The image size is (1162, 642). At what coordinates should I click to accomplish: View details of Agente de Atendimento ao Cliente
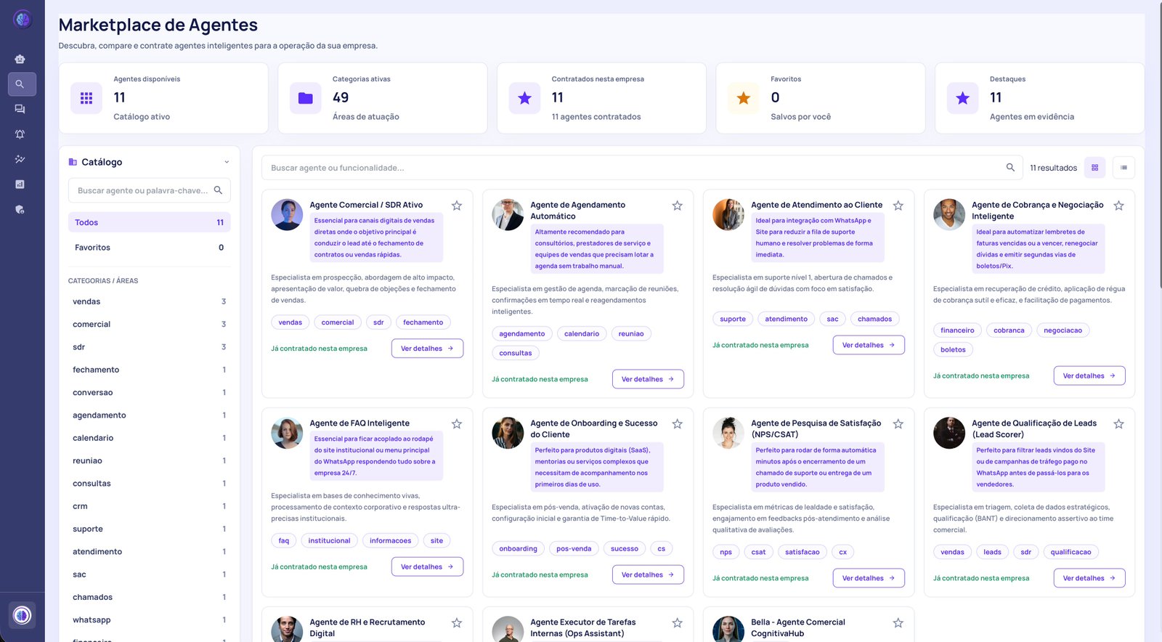coord(869,345)
